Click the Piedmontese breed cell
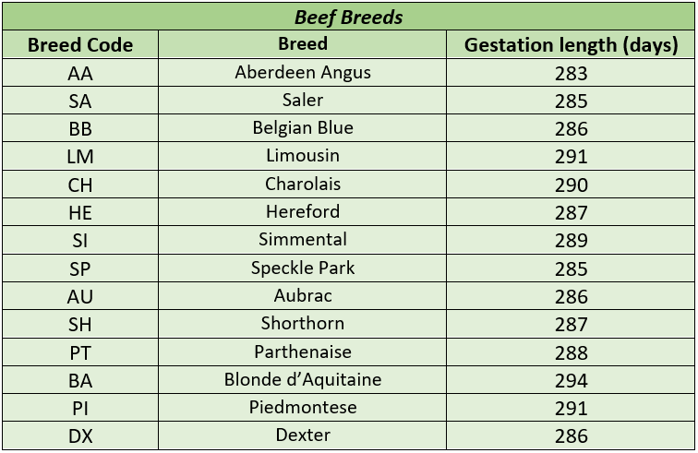The image size is (698, 453). (x=303, y=408)
